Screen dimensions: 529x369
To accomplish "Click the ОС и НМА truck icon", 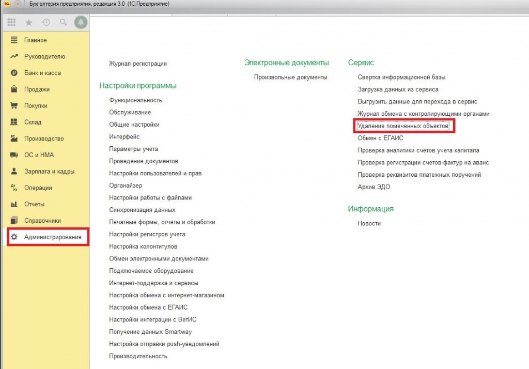I will tap(14, 155).
